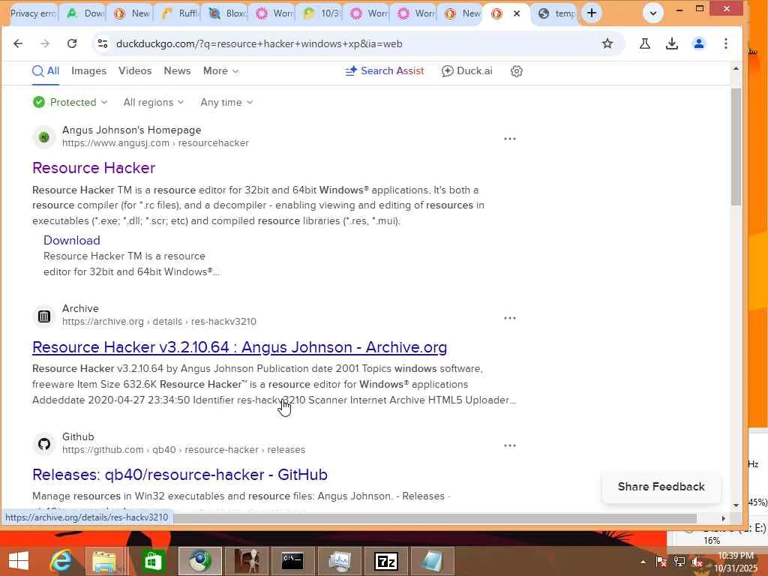
Task: Open 7-Zip from taskbar
Action: coord(386,561)
